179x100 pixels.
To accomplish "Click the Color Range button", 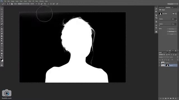I will pyautogui.click(x=171, y=31).
